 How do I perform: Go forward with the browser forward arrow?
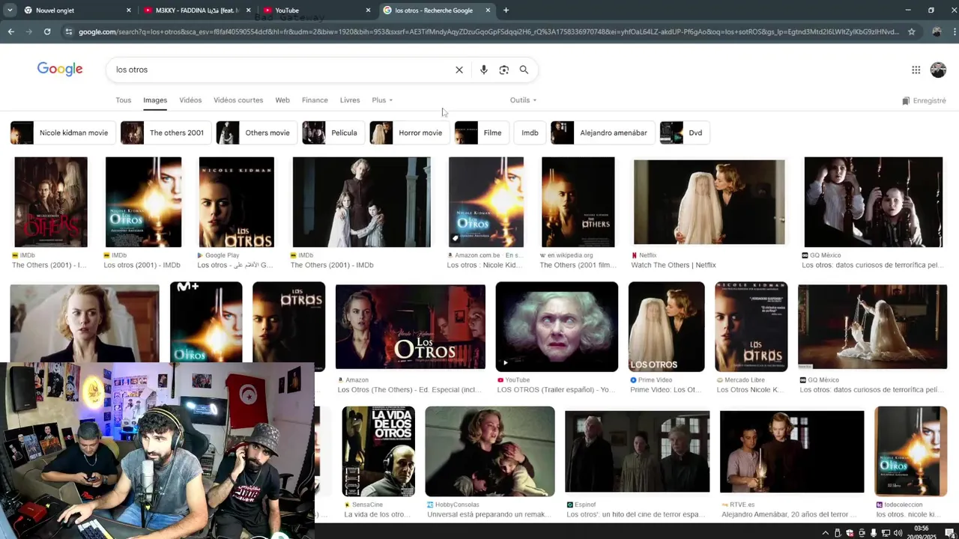[28, 31]
